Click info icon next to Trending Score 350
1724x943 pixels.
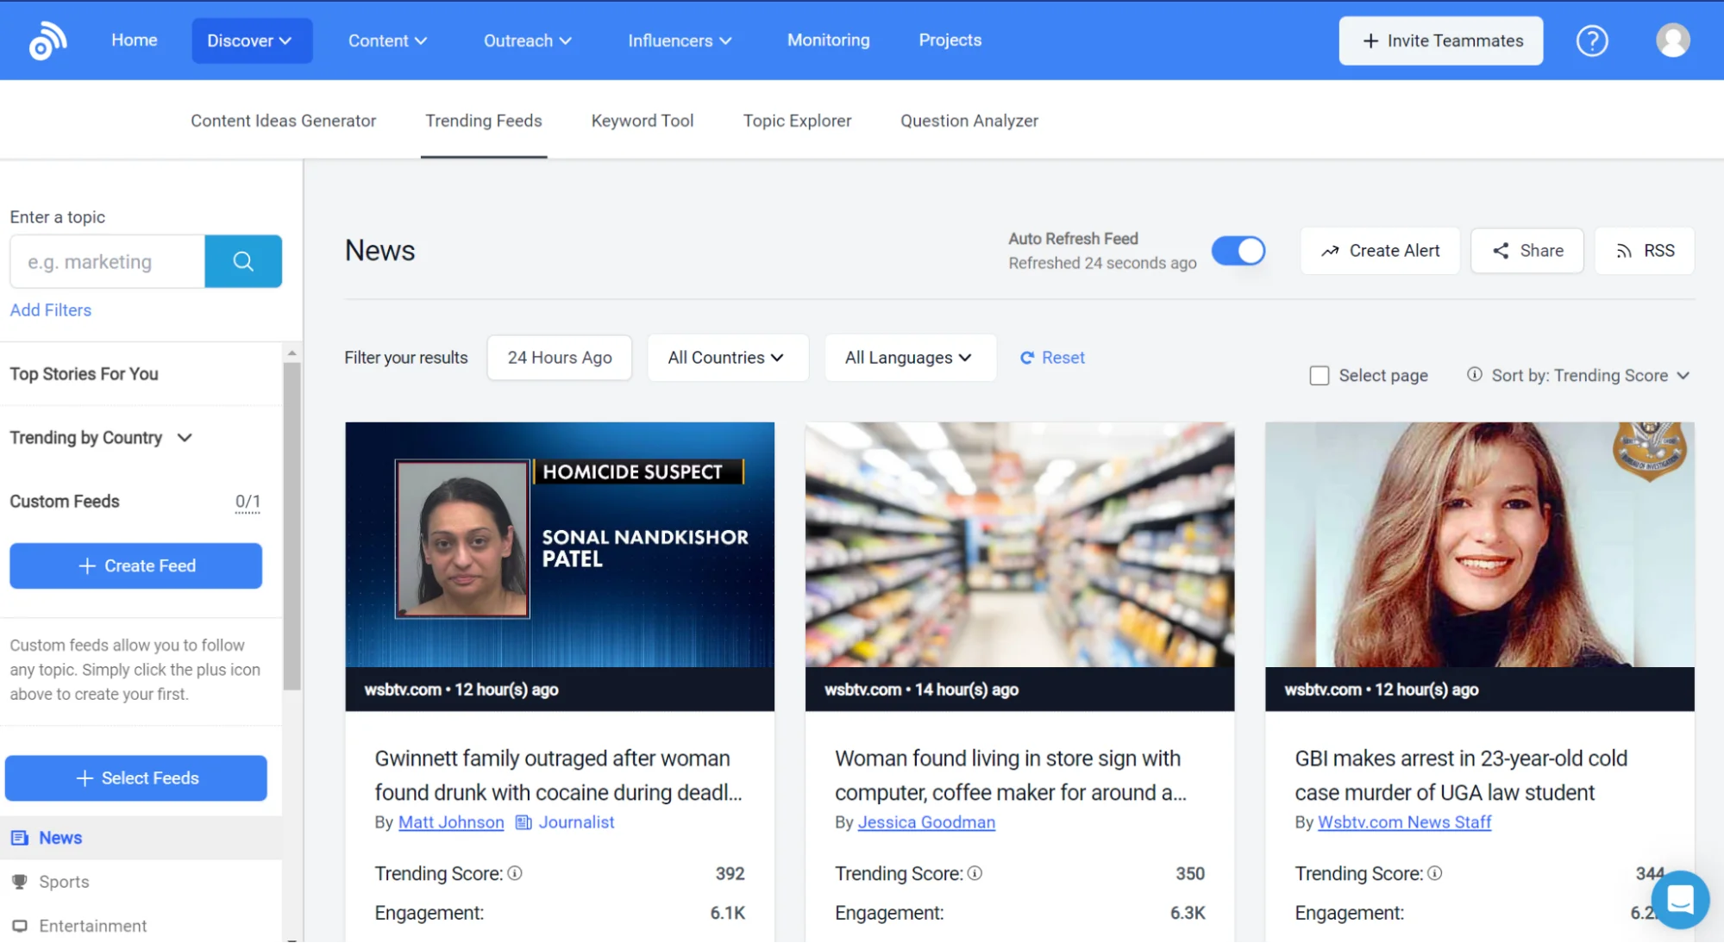point(975,873)
